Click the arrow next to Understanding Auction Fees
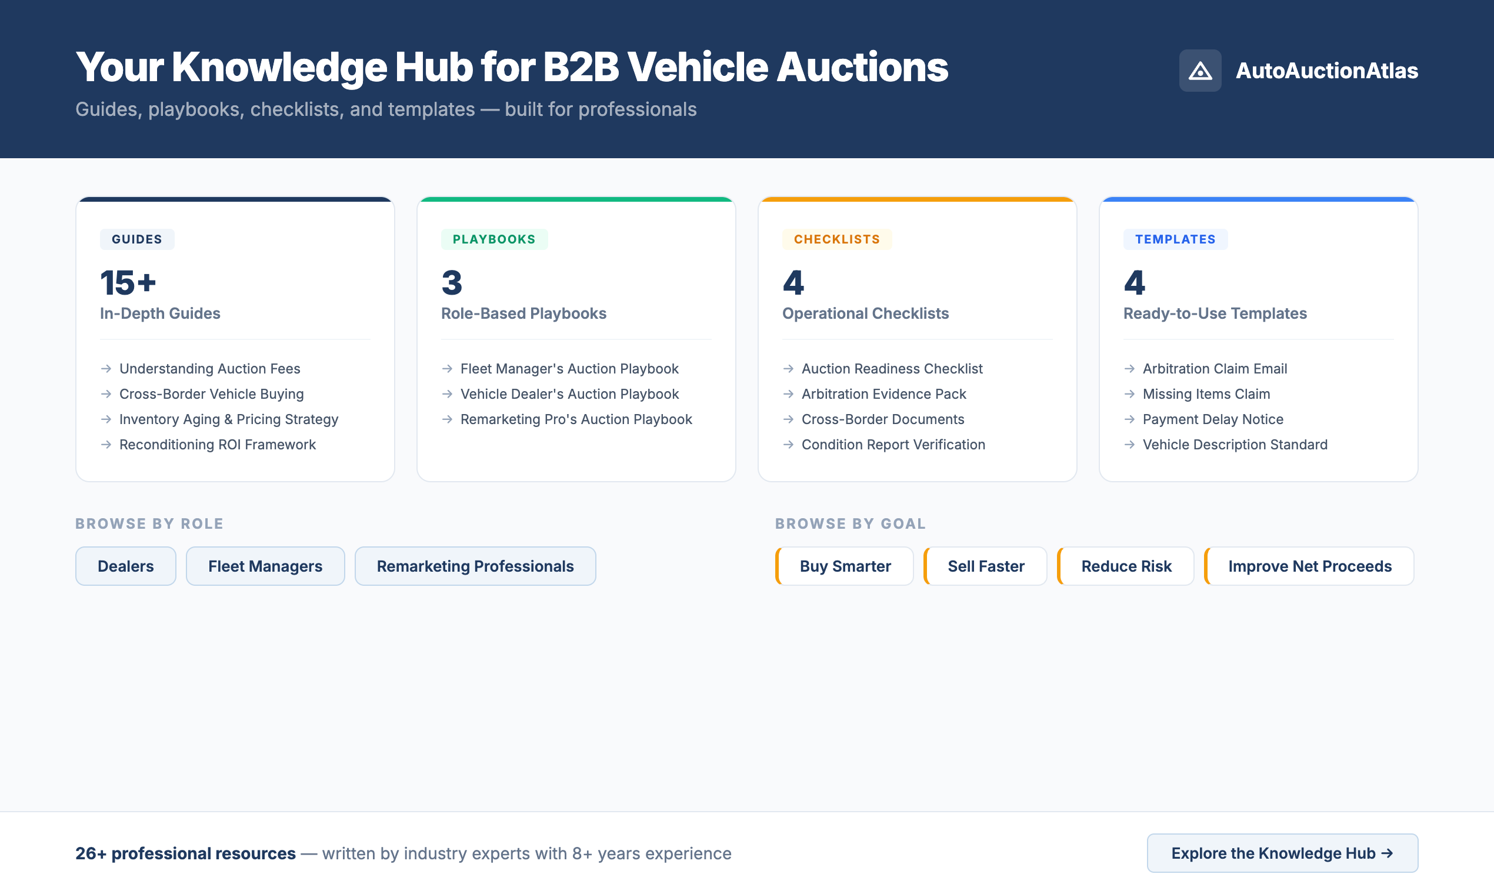The height and width of the screenshot is (894, 1494). (x=106, y=368)
